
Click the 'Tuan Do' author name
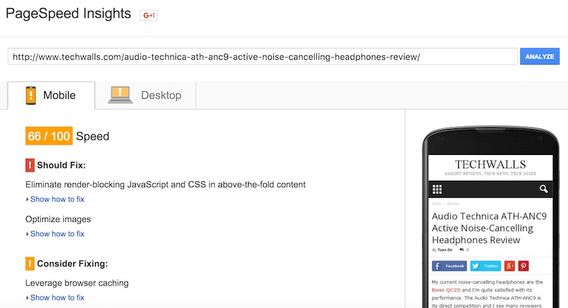click(445, 250)
